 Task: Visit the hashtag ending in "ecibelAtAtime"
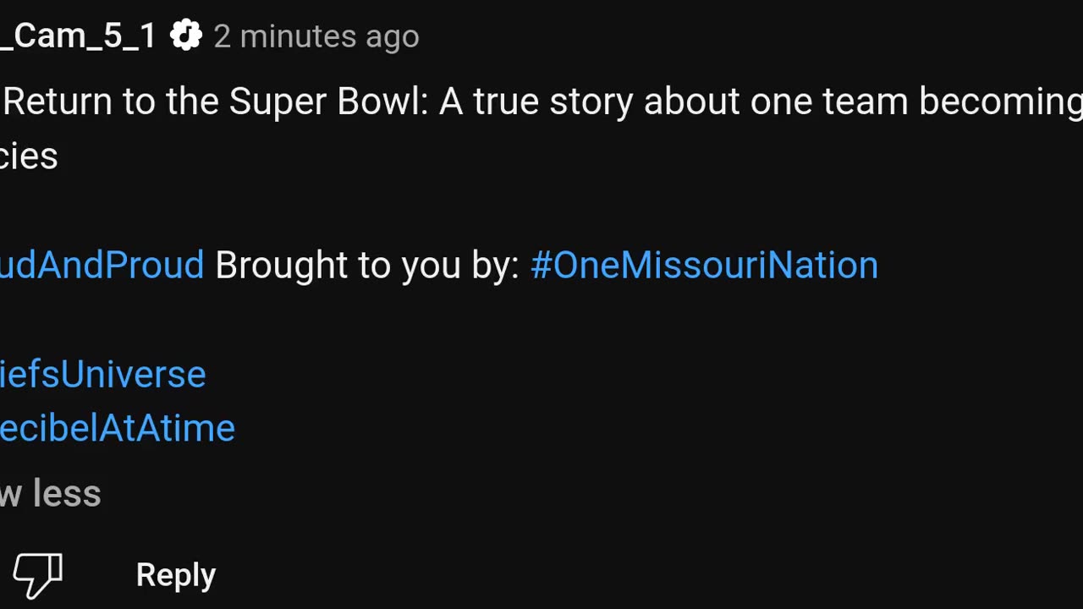coord(117,429)
